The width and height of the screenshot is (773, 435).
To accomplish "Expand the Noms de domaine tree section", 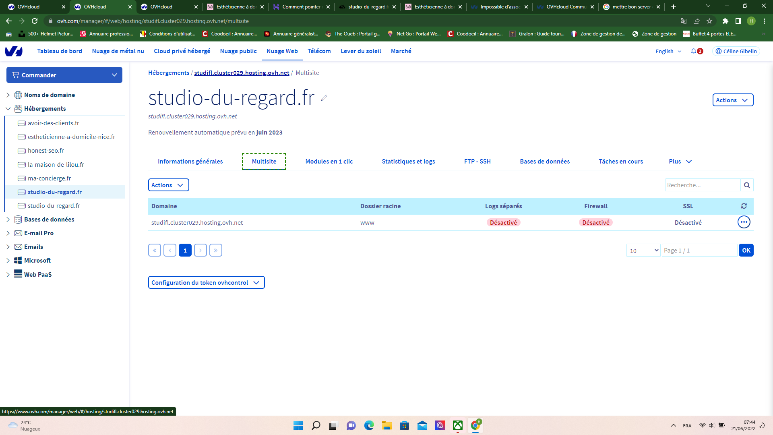I will (x=8, y=95).
